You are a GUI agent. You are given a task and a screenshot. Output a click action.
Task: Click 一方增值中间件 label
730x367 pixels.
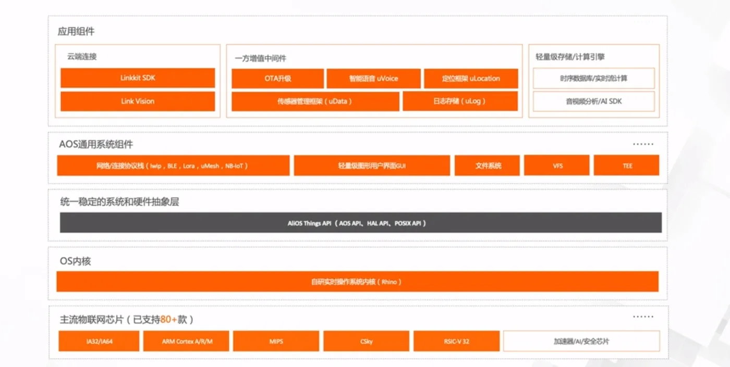(x=260, y=58)
